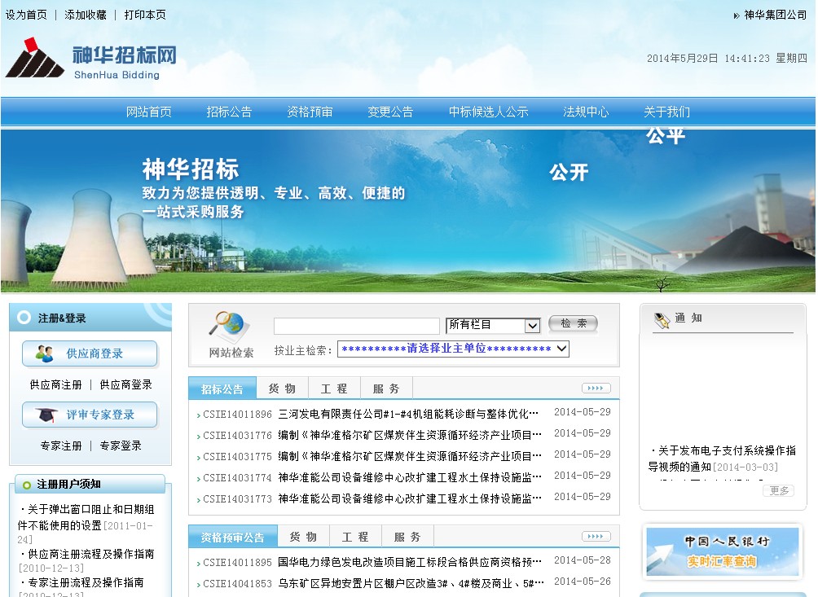818x597 pixels.
Task: Switch to the 工程 tab under 招标公告
Action: [334, 388]
